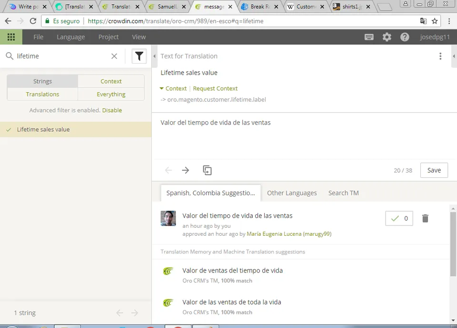The width and height of the screenshot is (457, 328).
Task: Open María Eugenia Lucena profile link
Action: [x=289, y=234]
